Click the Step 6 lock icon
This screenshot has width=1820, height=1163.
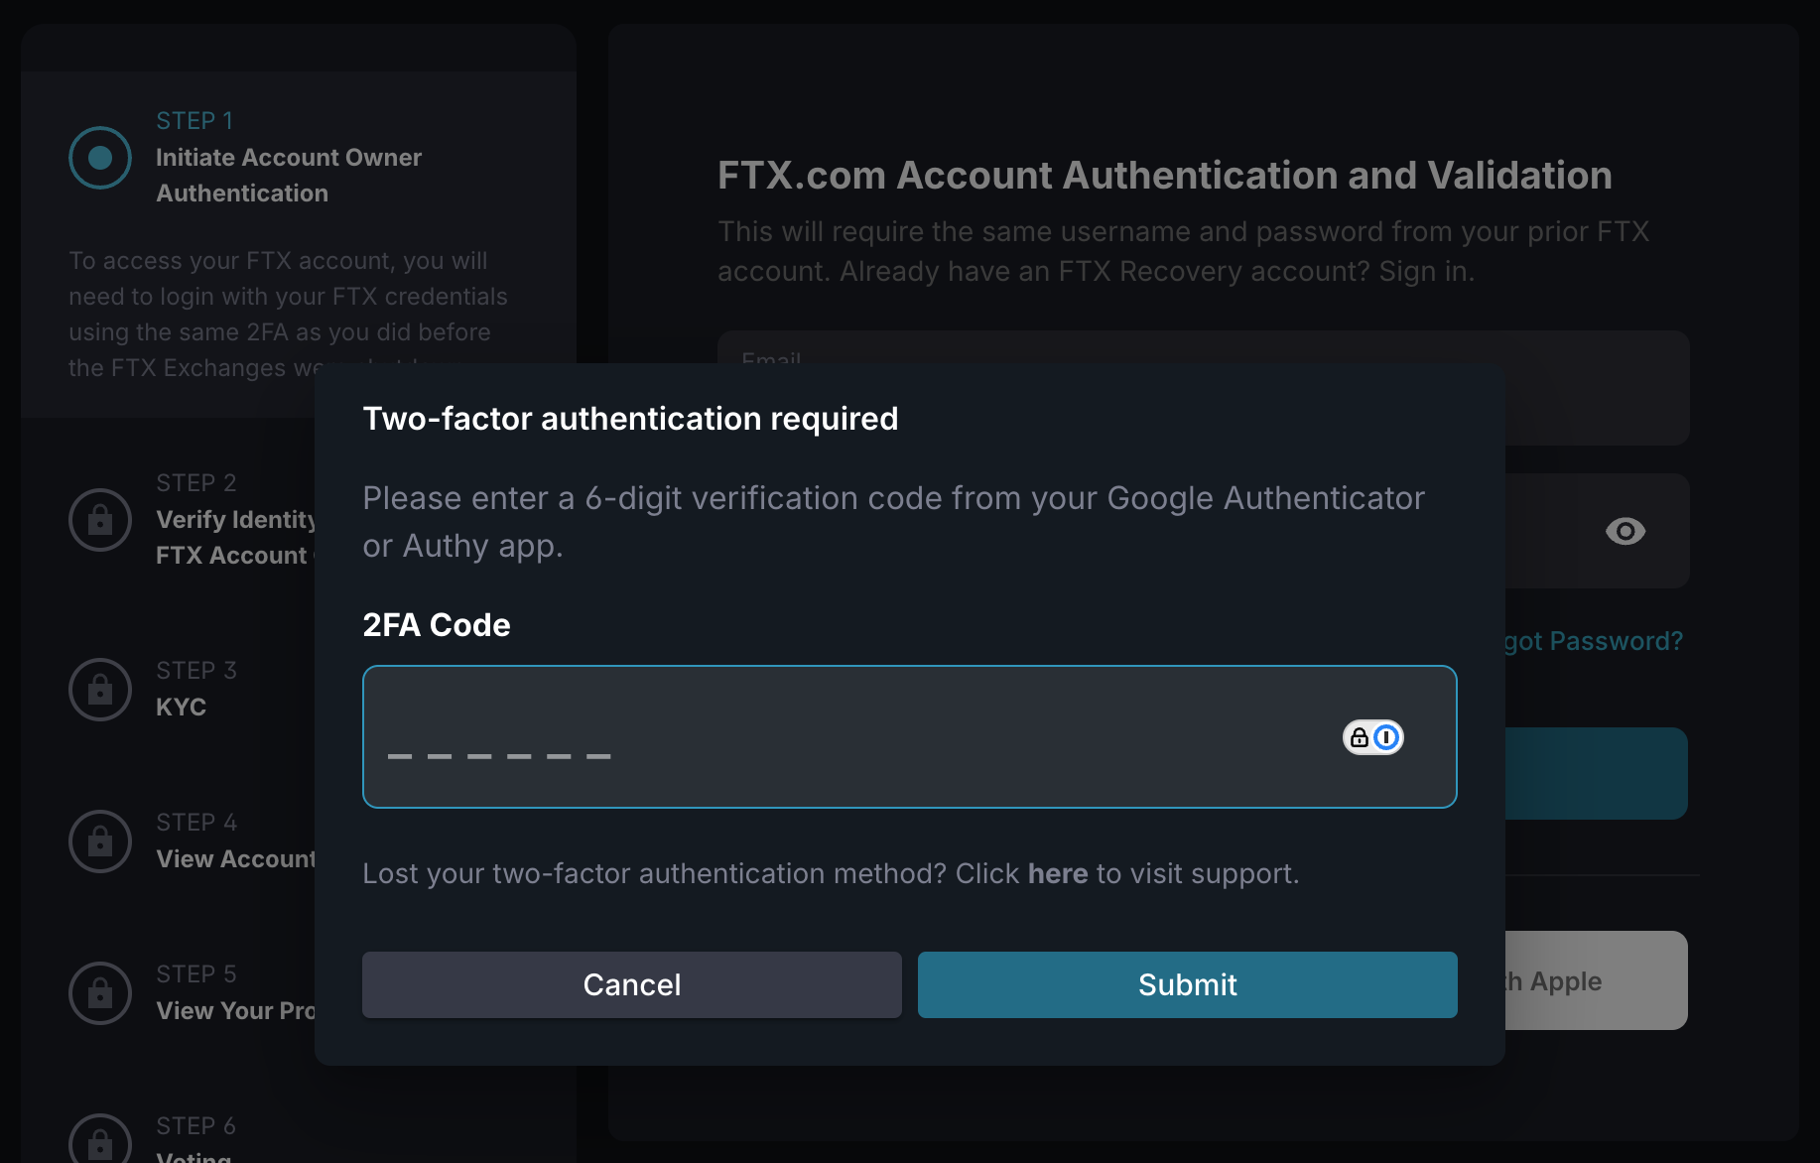(x=100, y=1141)
